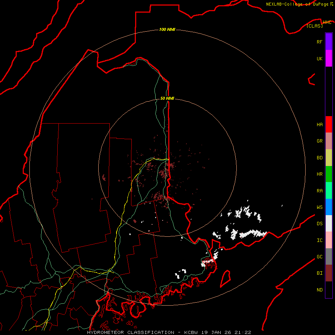Click the BI brown legend swatch

[x=329, y=273]
